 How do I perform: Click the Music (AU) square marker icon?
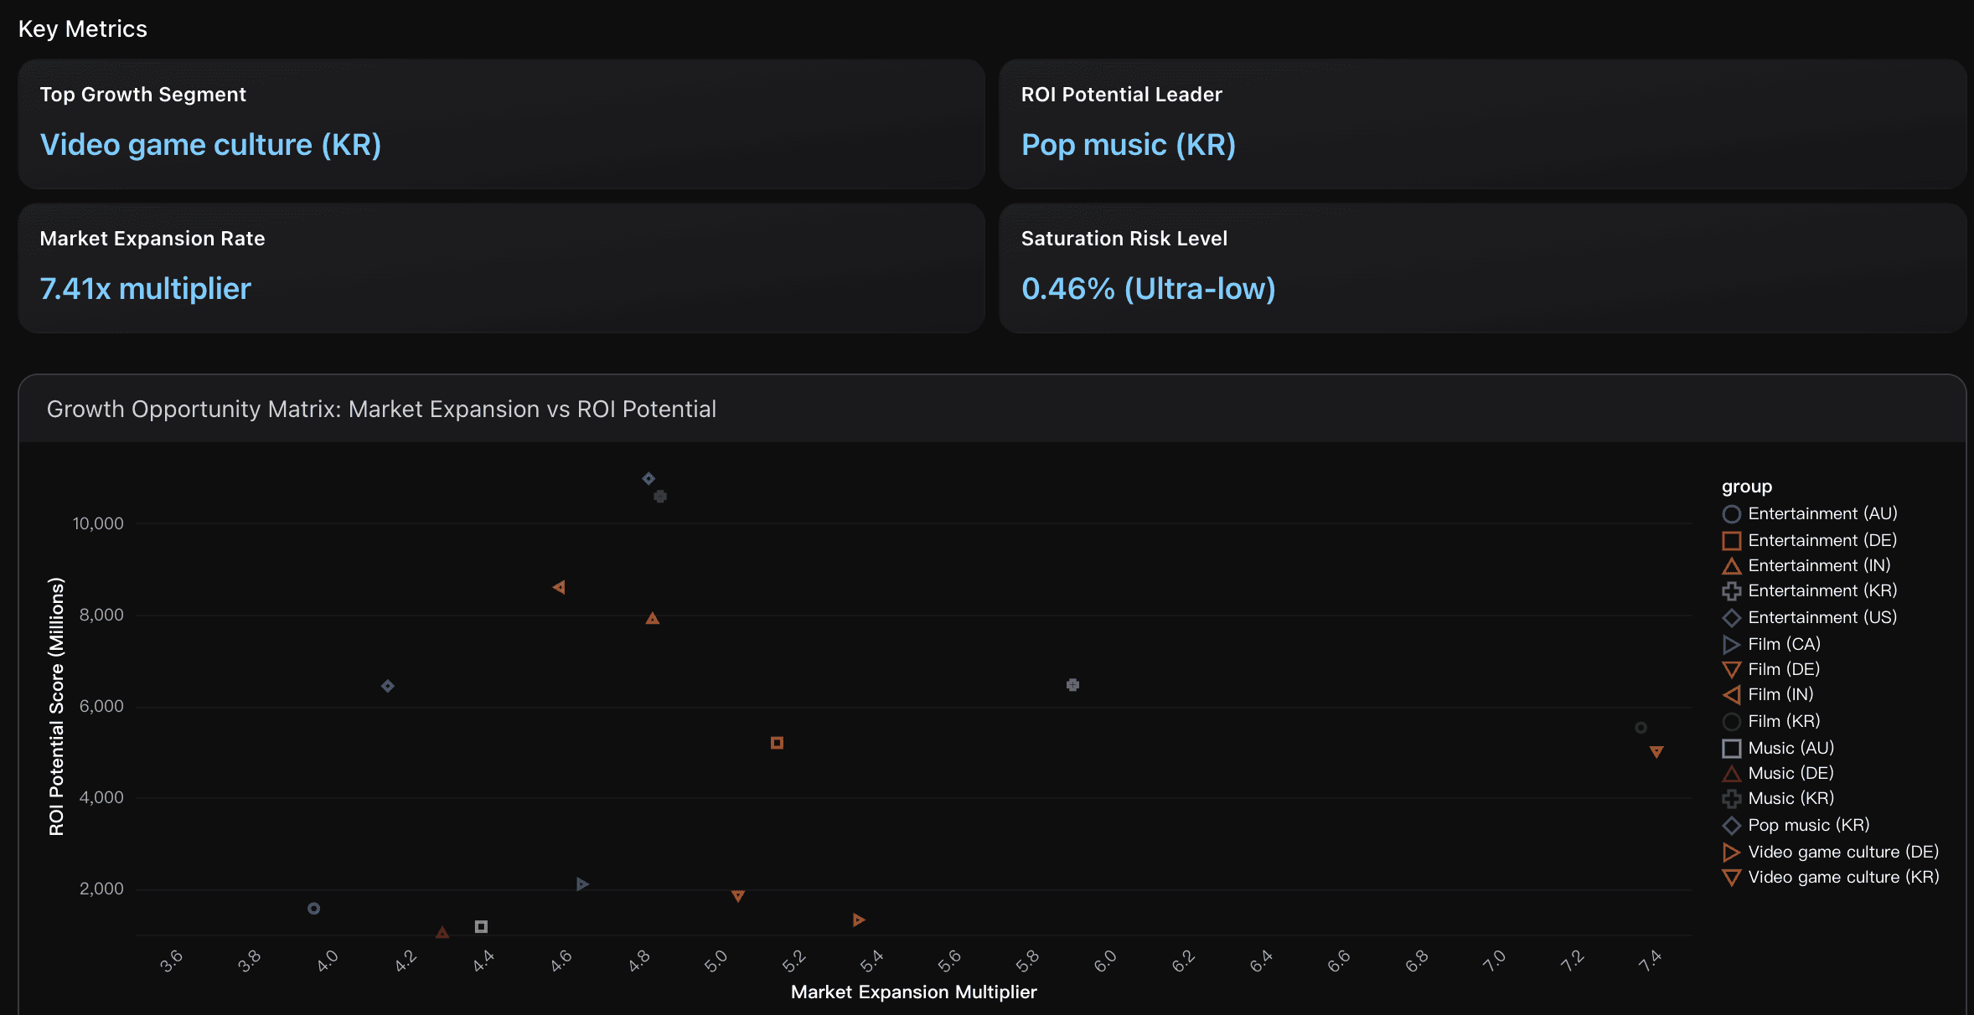[1733, 748]
